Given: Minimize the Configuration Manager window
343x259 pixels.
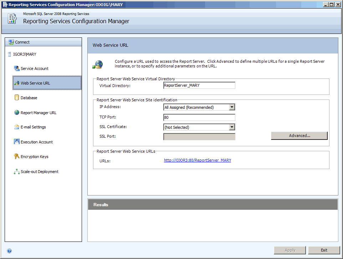Looking at the screenshot, I should point(326,4).
